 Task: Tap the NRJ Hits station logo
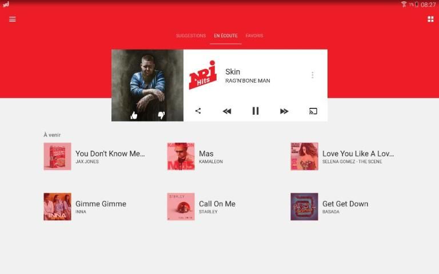pyautogui.click(x=203, y=75)
